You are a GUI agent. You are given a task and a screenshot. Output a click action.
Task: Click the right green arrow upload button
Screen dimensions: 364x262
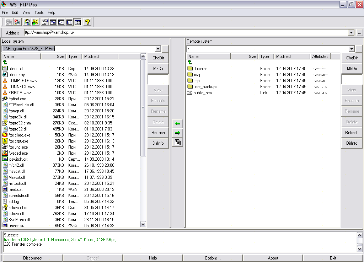178,133
